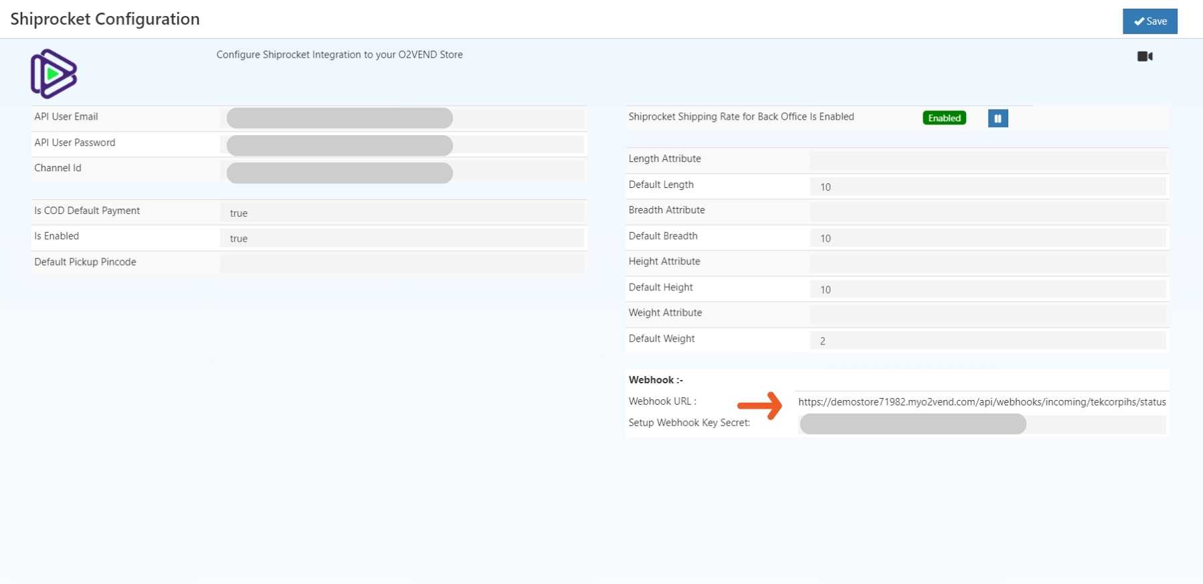Image resolution: width=1203 pixels, height=584 pixels.
Task: Edit the Default Weight value
Action: click(x=988, y=340)
